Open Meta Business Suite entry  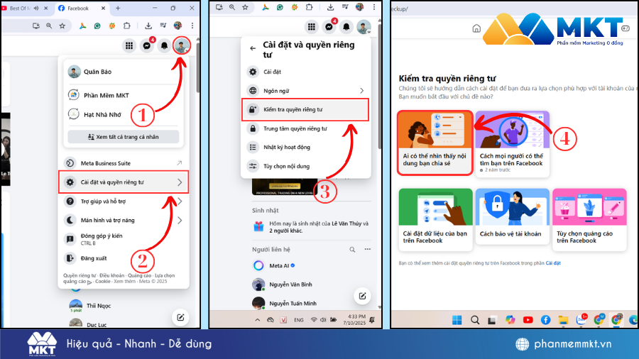[124, 163]
